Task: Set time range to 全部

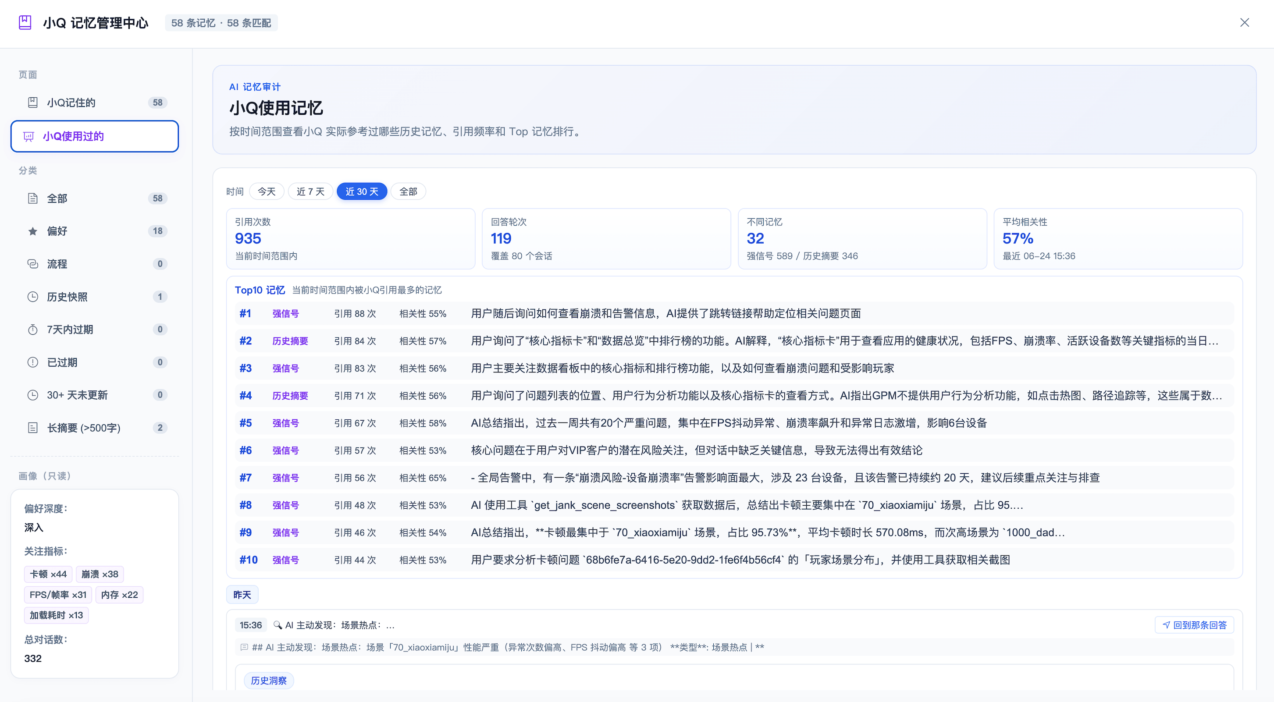Action: pos(409,191)
